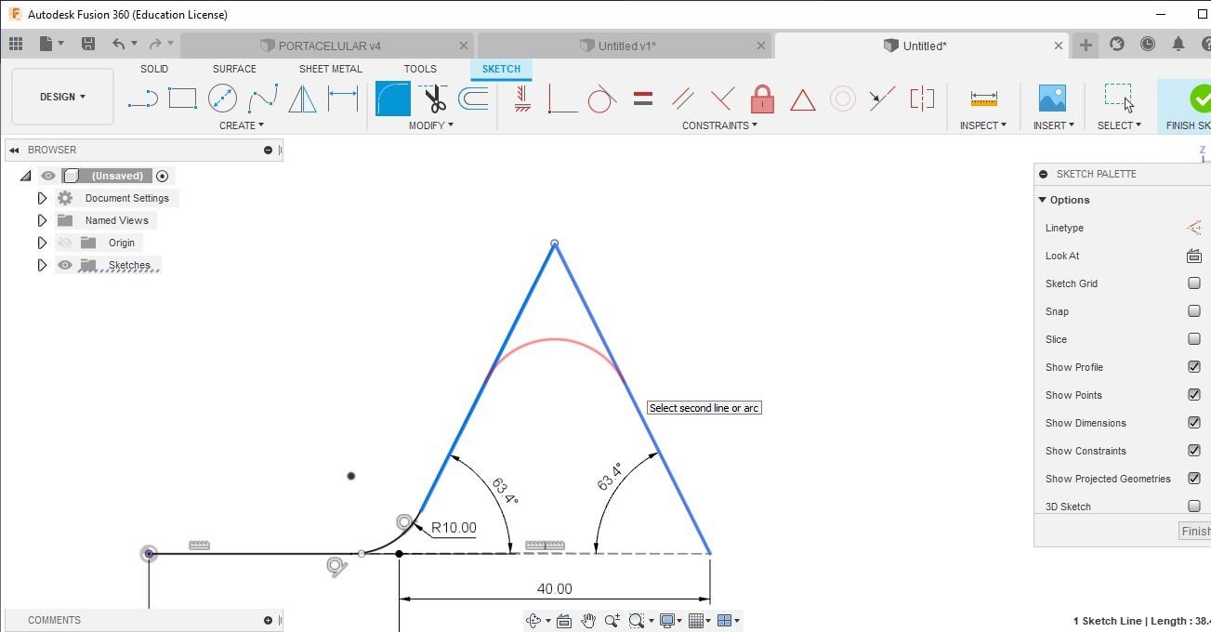
Task: Apply Fix/Unfix lock constraint
Action: point(762,99)
